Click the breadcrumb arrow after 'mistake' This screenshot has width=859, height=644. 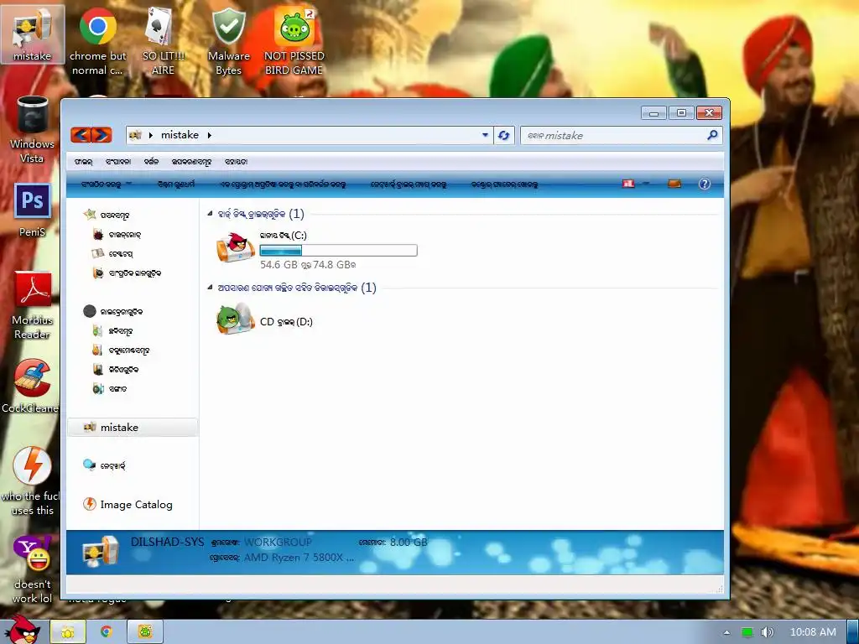pyautogui.click(x=209, y=135)
